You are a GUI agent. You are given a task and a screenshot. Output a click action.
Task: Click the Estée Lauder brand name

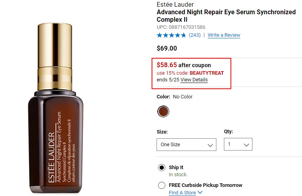(175, 4)
